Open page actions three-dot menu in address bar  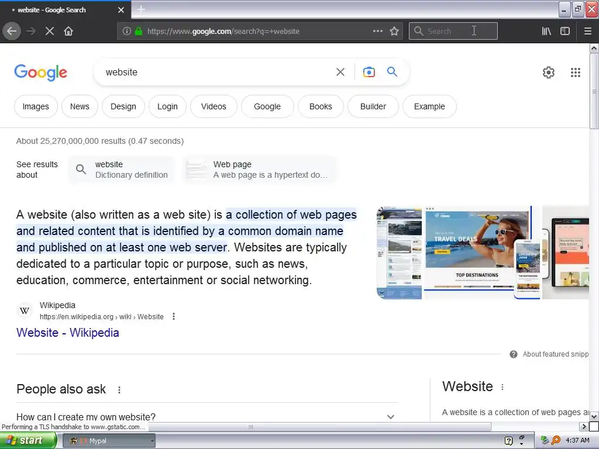click(377, 31)
